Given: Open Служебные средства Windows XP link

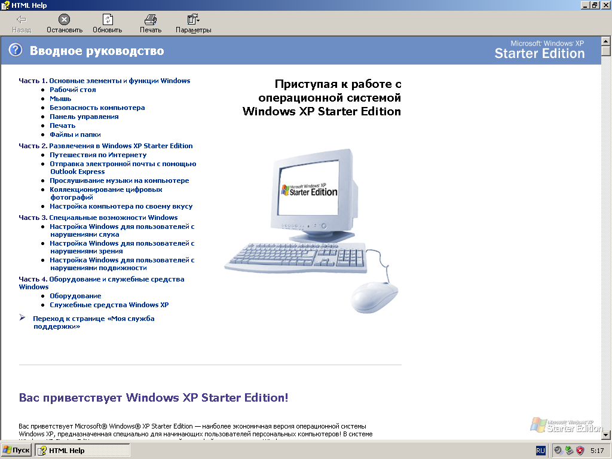Looking at the screenshot, I should coord(109,305).
